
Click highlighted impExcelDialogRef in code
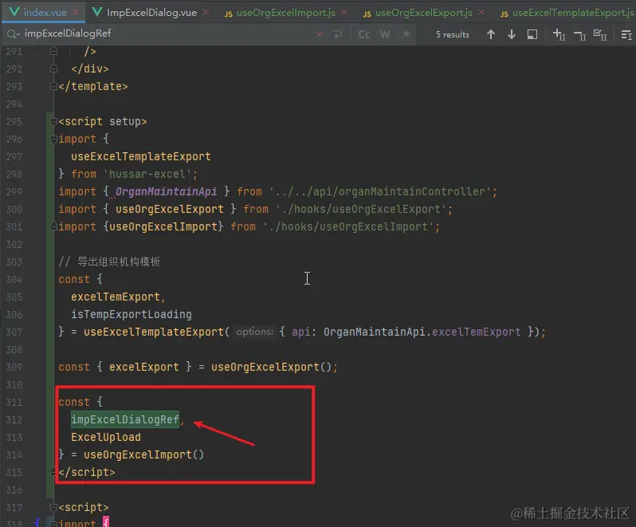click(125, 419)
